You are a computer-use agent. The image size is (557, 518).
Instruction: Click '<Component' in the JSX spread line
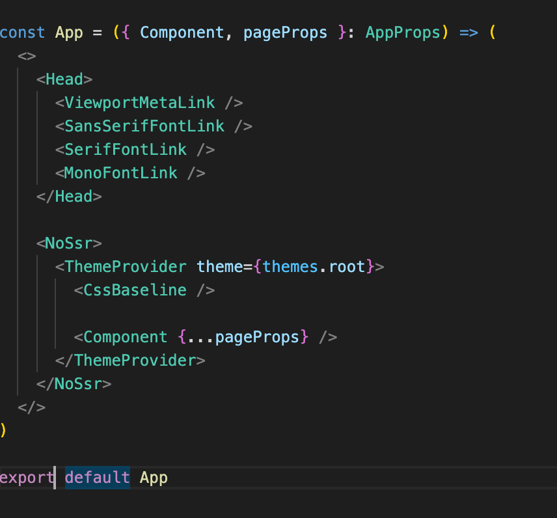point(121,337)
